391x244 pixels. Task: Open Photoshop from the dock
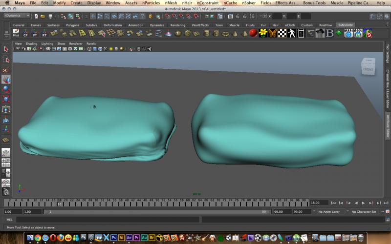tap(113, 238)
